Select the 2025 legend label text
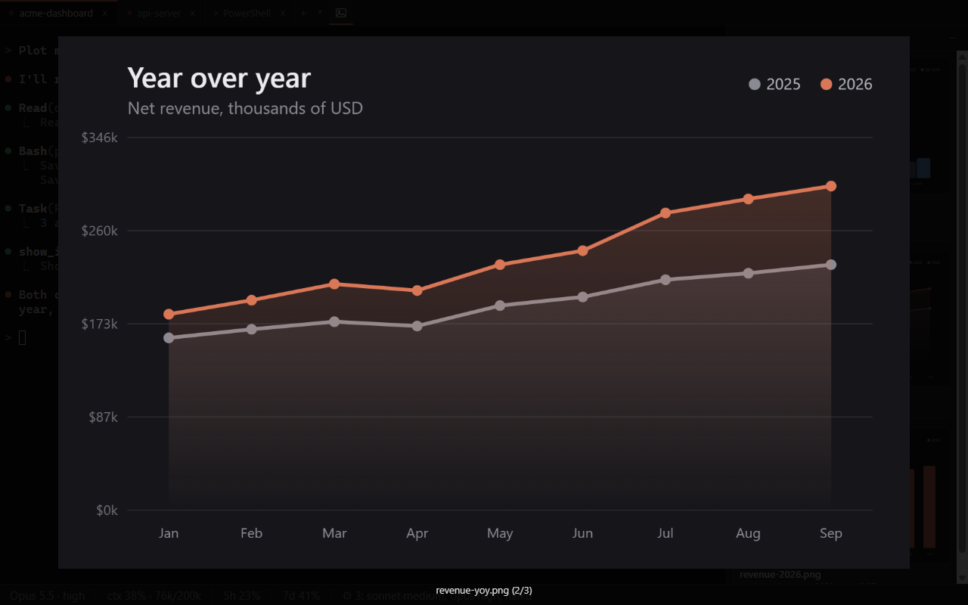 (x=783, y=84)
